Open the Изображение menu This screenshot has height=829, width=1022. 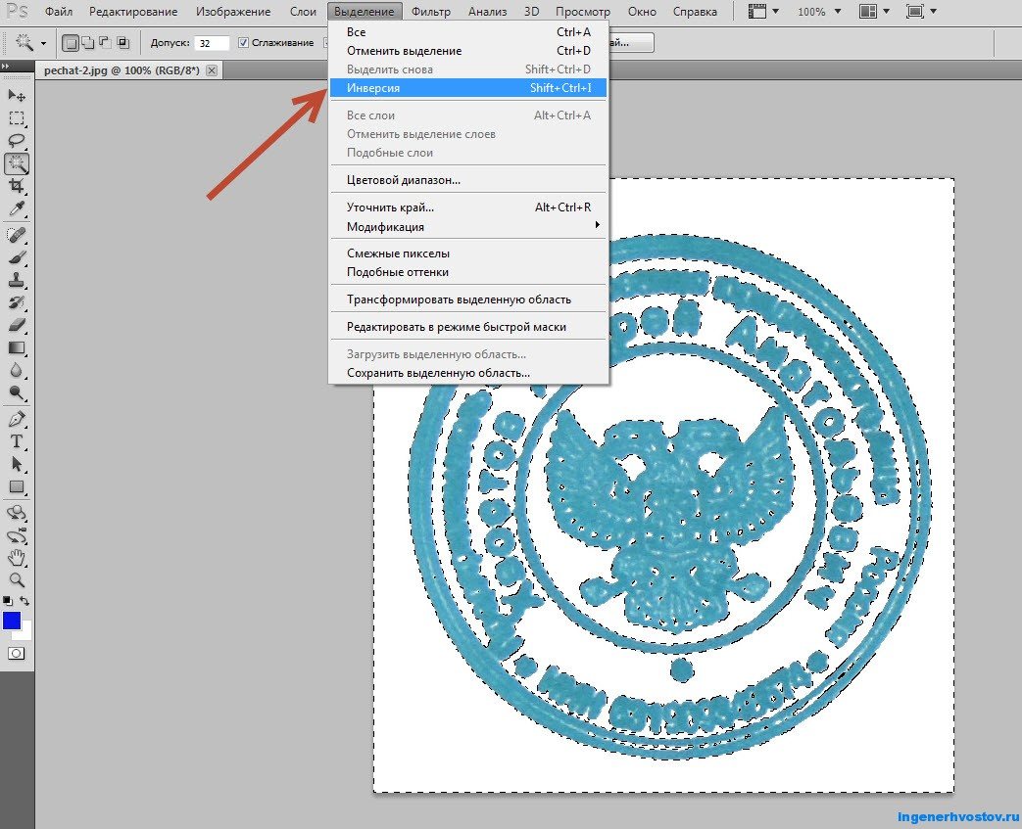tap(232, 12)
